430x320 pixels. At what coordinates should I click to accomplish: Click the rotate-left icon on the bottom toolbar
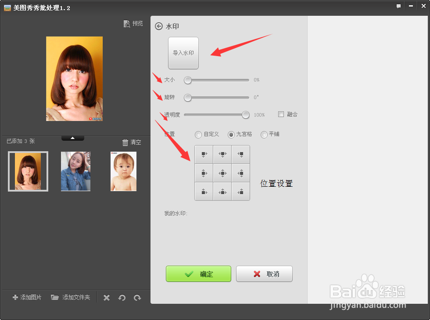(x=122, y=297)
